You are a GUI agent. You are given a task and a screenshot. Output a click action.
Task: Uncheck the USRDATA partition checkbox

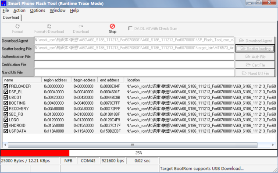pos(6,131)
